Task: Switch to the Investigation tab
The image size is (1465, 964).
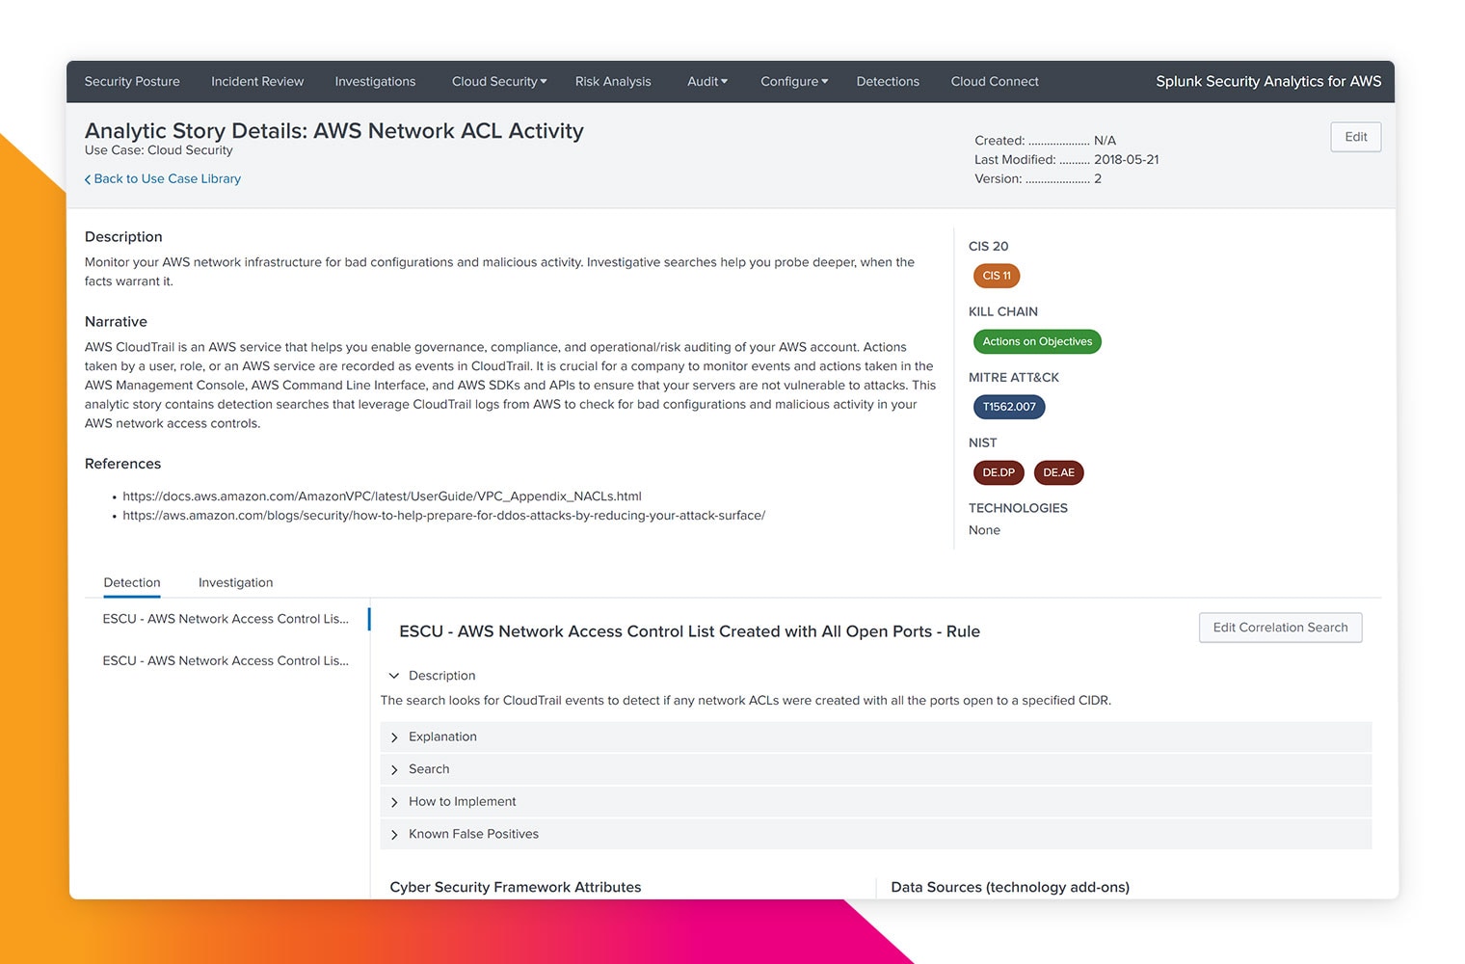Action: pos(235,583)
